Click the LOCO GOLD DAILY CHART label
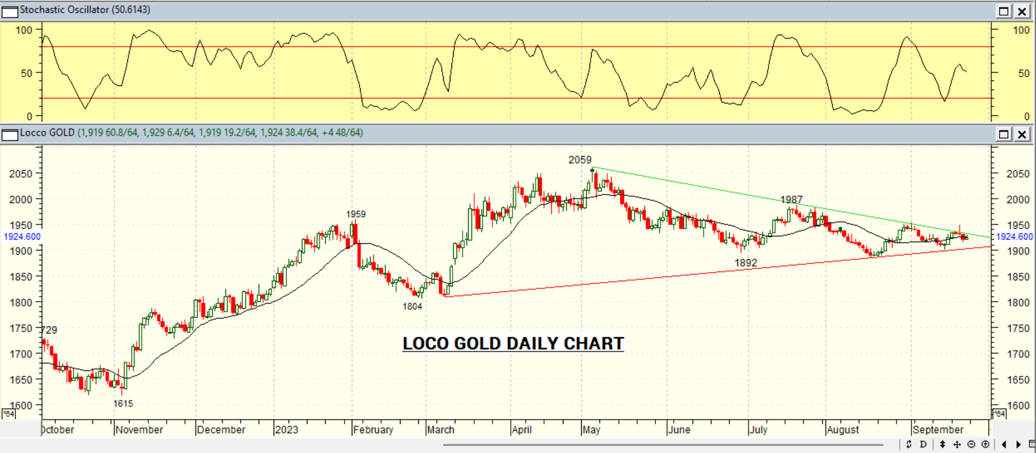The width and height of the screenshot is (1036, 453). pos(513,343)
